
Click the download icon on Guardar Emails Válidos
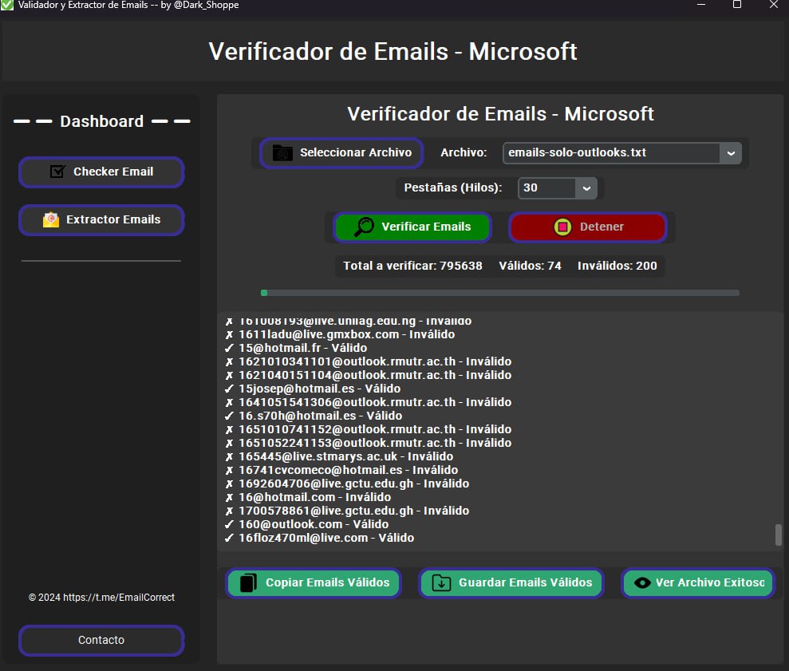click(444, 582)
